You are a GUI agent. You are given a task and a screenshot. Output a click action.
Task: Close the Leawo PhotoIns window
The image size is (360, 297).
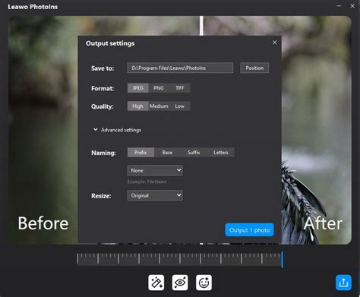[x=352, y=6]
